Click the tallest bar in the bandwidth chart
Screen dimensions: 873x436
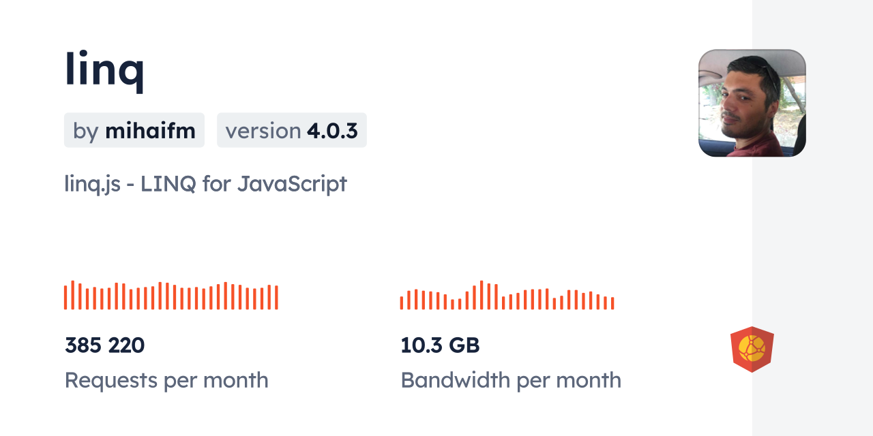482,295
